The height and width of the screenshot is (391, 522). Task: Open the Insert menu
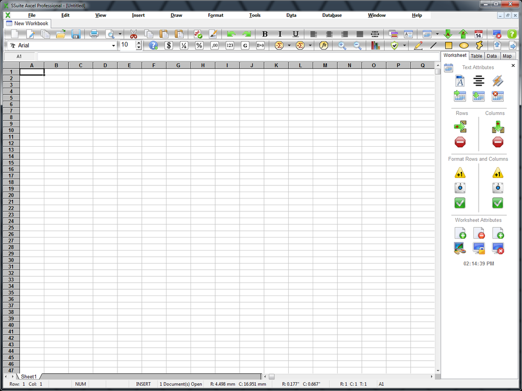pyautogui.click(x=138, y=15)
